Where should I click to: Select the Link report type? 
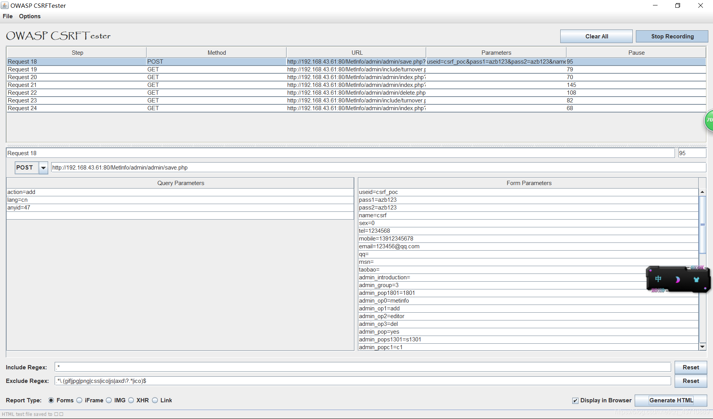point(162,400)
